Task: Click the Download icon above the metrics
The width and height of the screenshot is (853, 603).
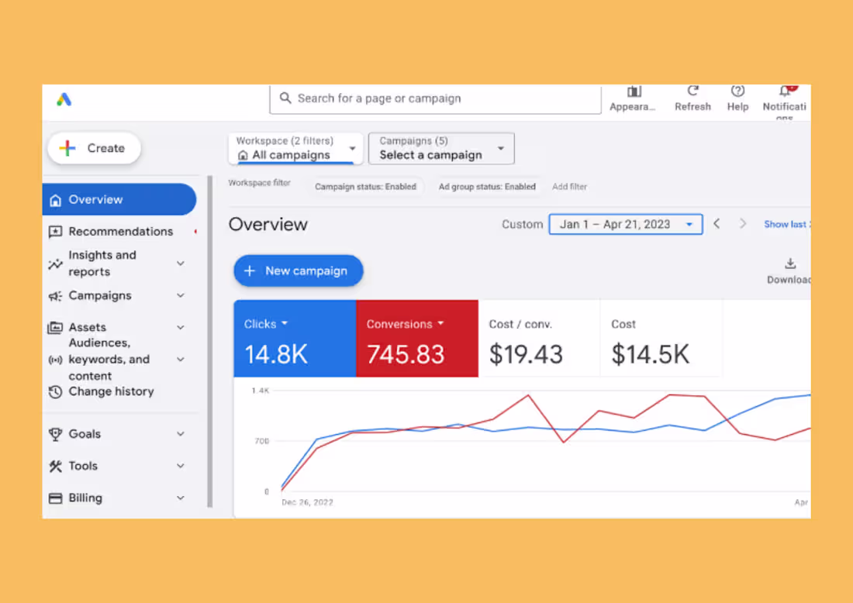Action: [x=790, y=264]
